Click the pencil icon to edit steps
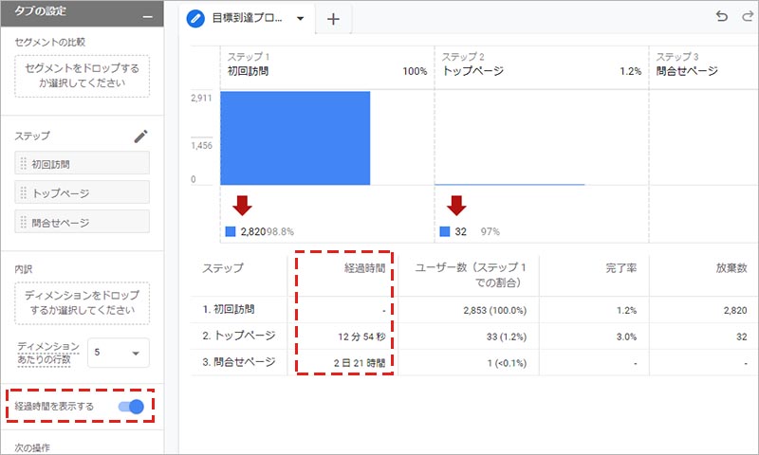 [x=140, y=136]
